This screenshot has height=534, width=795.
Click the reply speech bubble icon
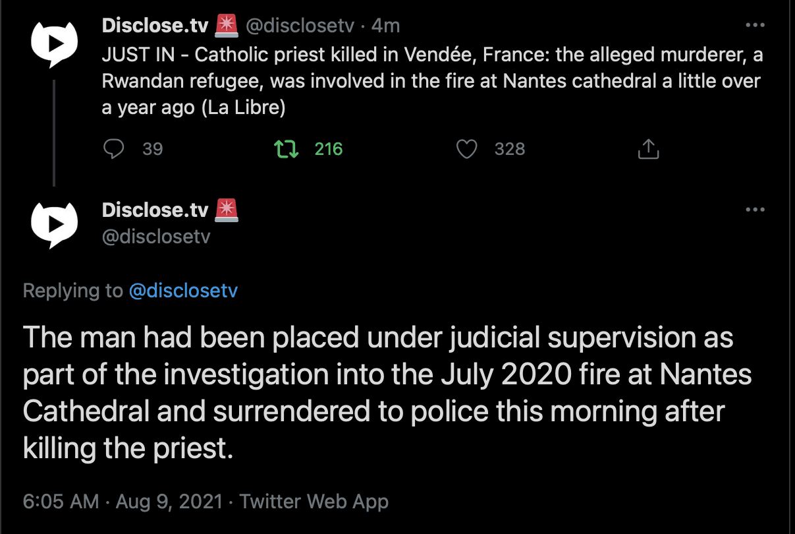(x=114, y=149)
